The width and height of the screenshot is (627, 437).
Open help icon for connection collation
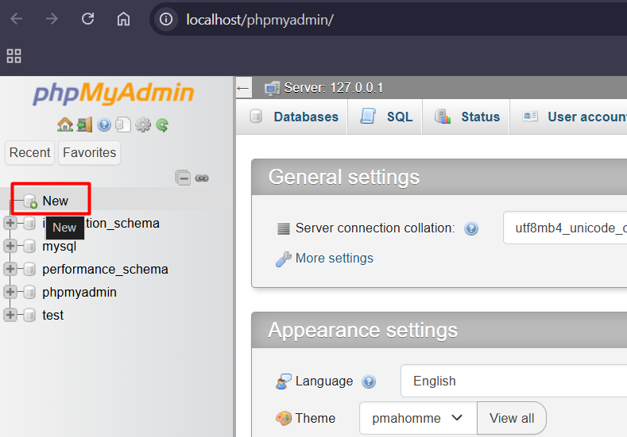471,228
